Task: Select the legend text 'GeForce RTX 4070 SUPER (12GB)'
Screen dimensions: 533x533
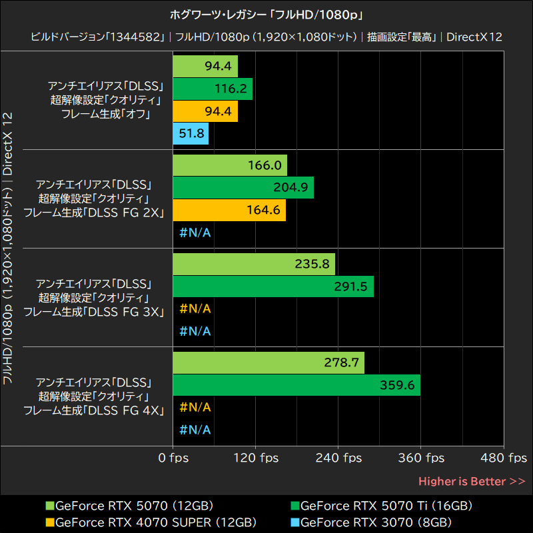Action: pos(156,522)
